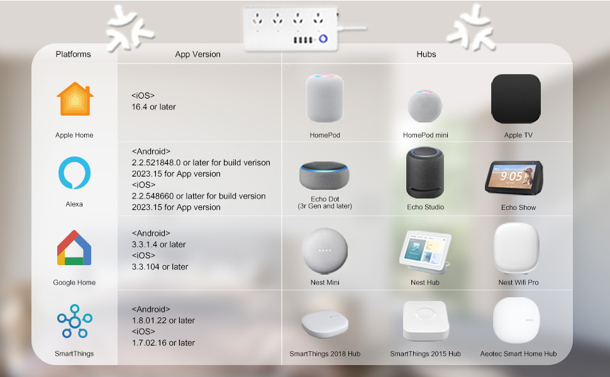The height and width of the screenshot is (377, 610).
Task: Click the Echo Studio caption
Action: point(426,207)
